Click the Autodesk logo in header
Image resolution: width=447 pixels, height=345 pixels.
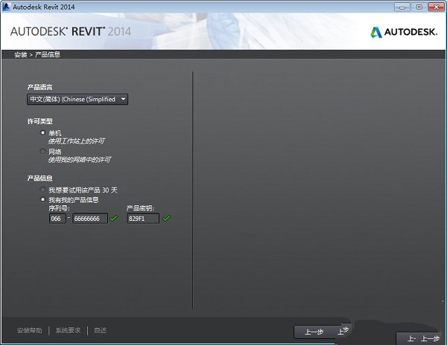tap(404, 32)
